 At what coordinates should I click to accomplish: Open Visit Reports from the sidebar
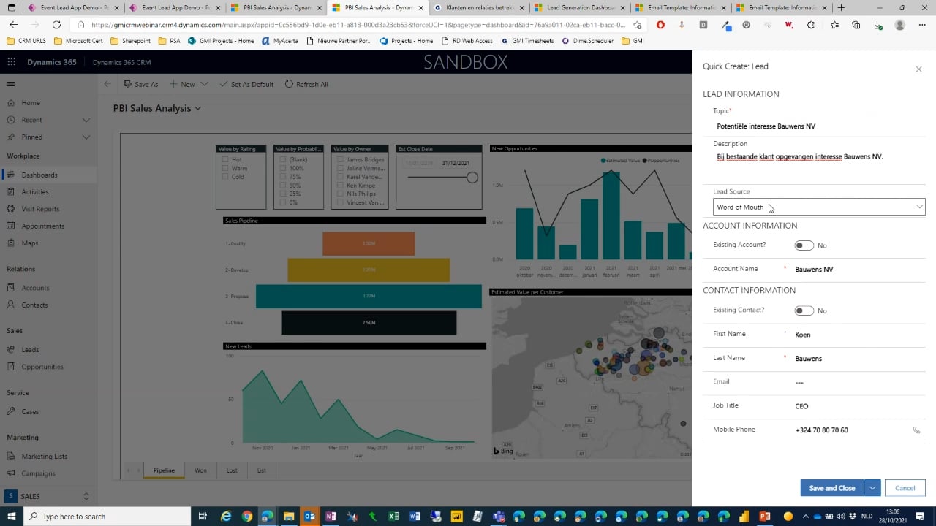(40, 209)
